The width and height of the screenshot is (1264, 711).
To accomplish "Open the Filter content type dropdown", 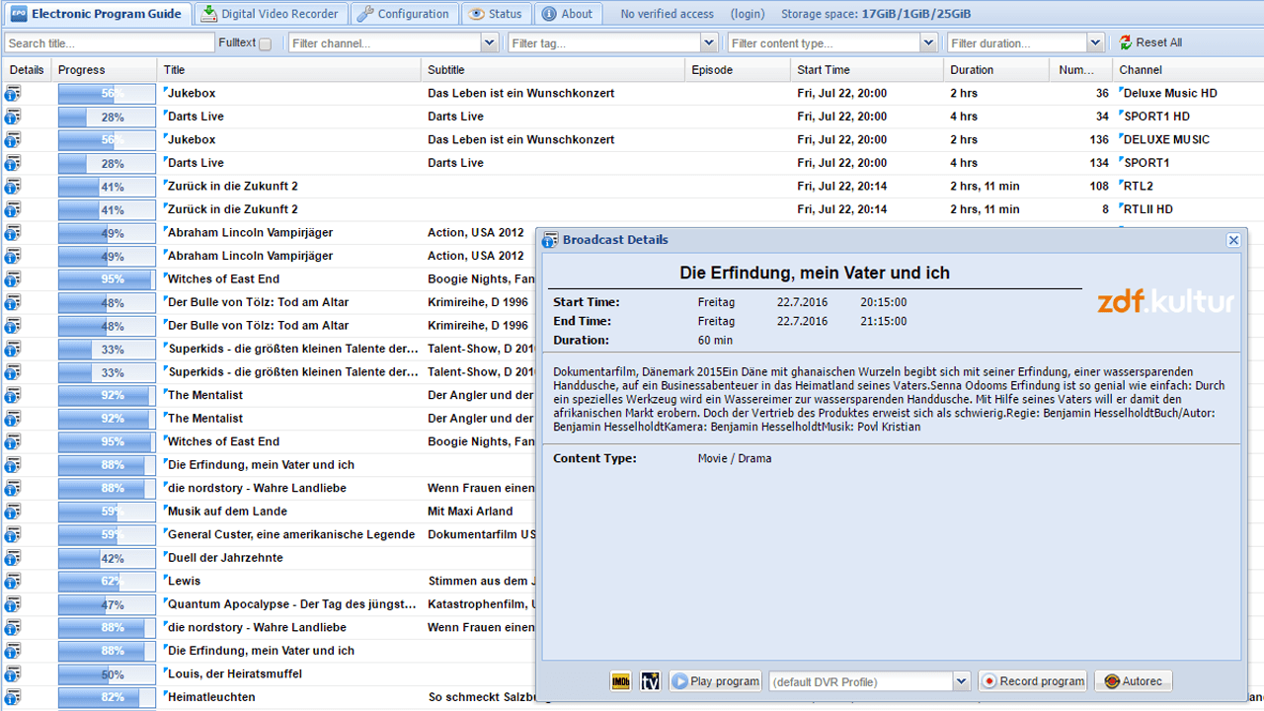I will coord(927,42).
